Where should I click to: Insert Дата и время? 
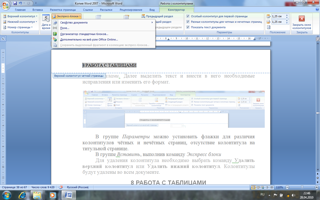tap(46, 22)
